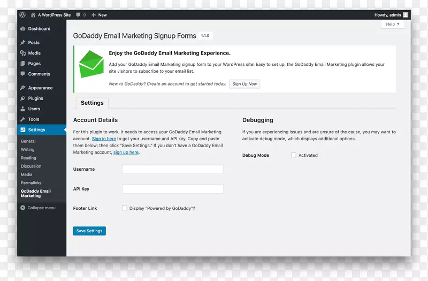Click the Settings sliders icon in sidebar
The height and width of the screenshot is (281, 428).
tap(22, 130)
